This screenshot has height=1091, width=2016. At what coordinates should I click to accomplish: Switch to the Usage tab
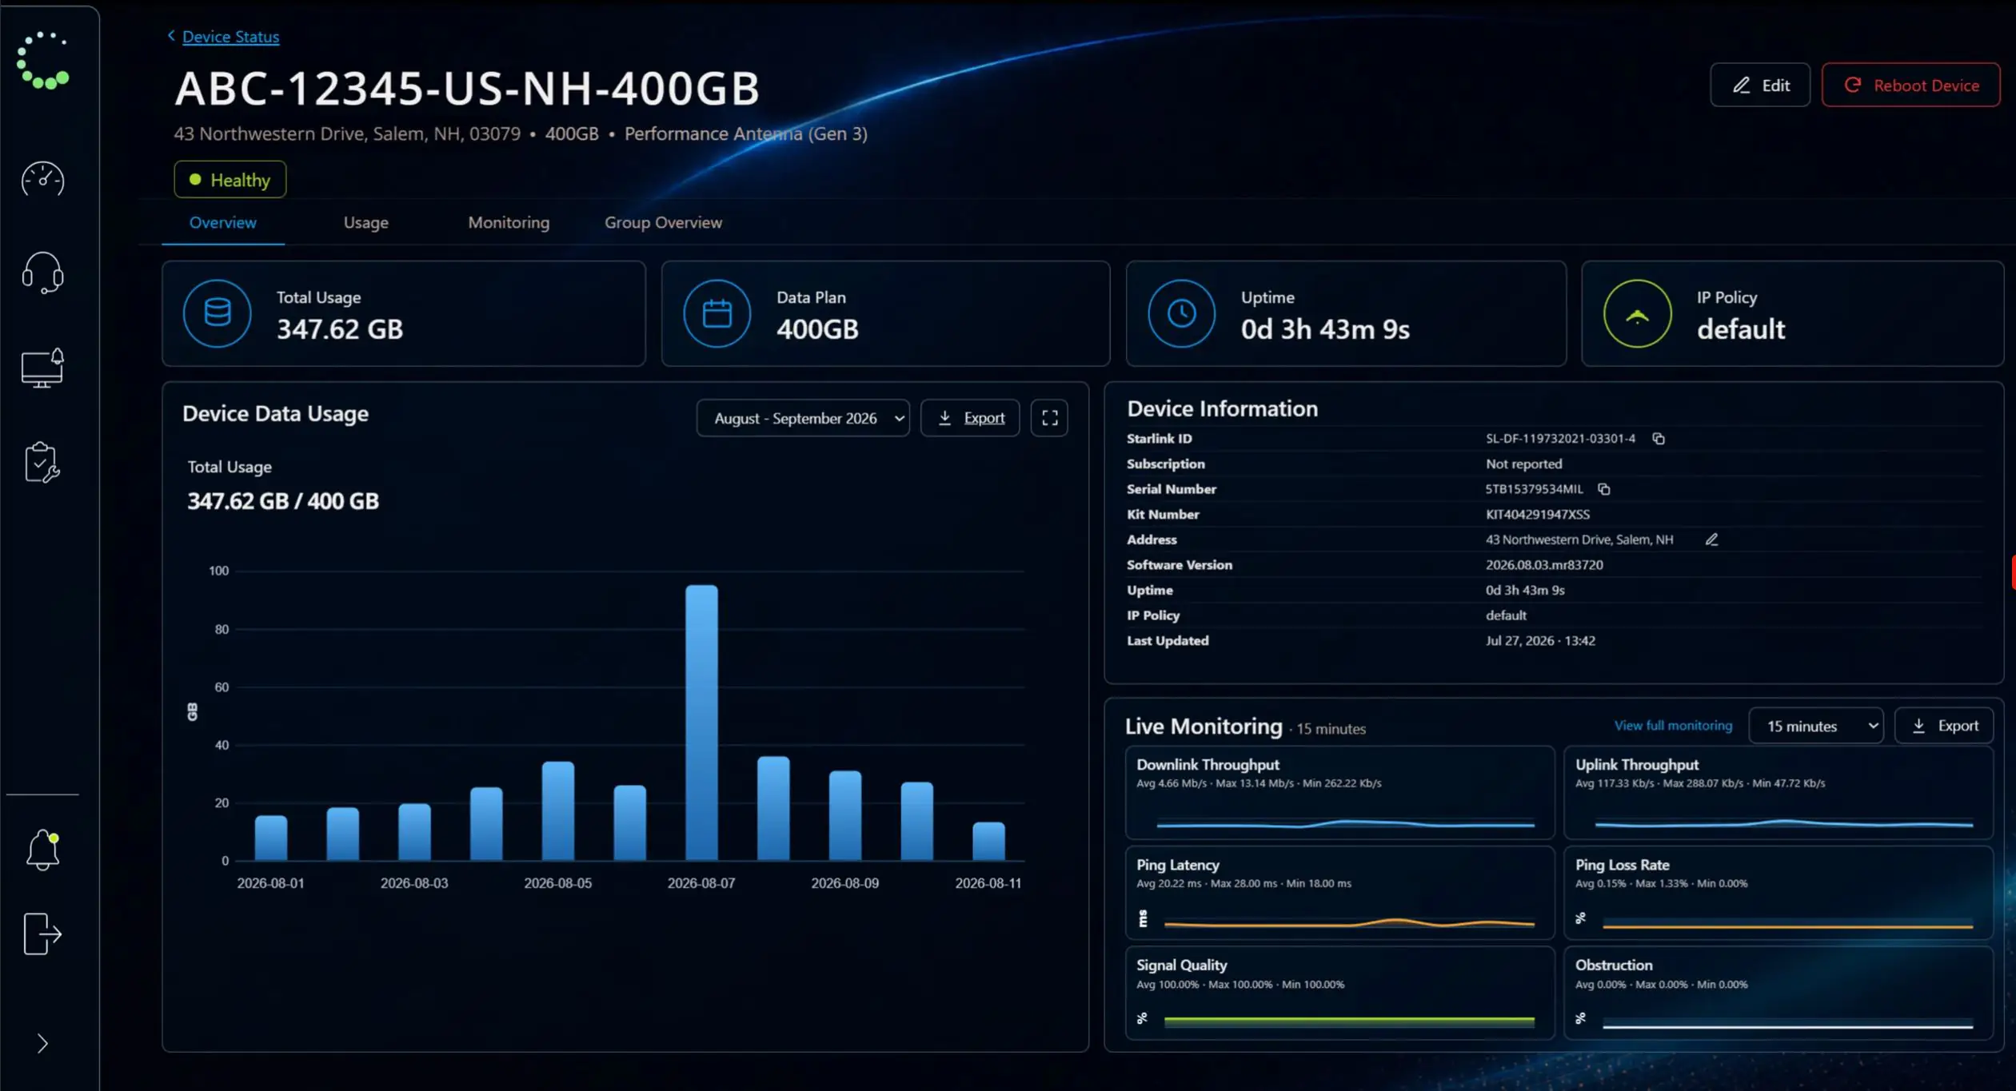(x=366, y=223)
